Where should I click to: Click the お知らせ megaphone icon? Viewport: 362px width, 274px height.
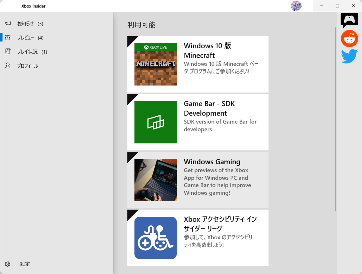8,24
